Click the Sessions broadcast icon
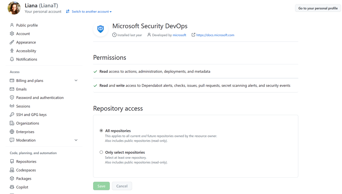This screenshot has height=194, width=342. point(12,106)
